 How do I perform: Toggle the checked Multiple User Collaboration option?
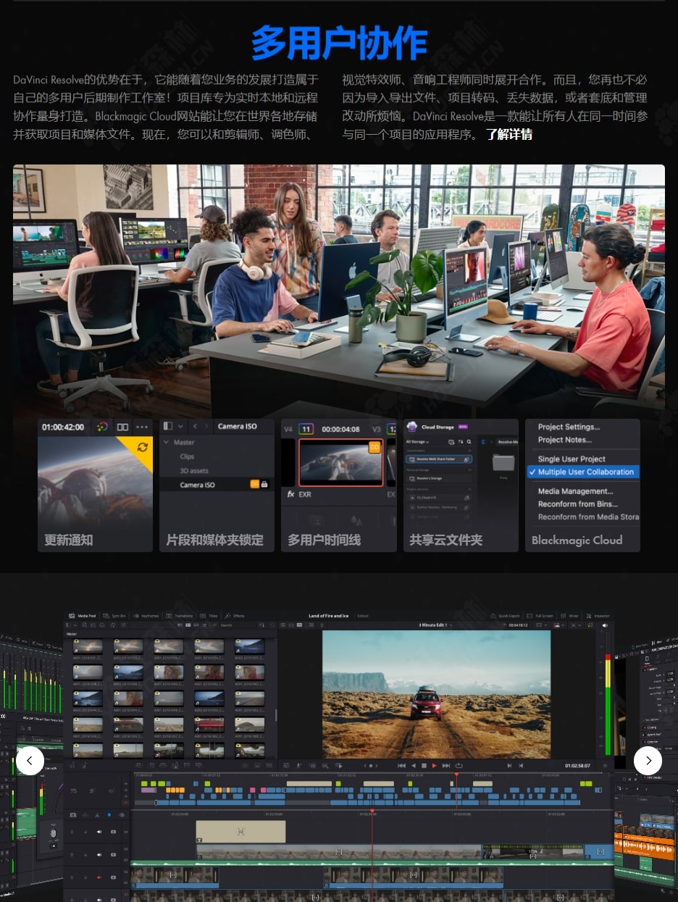[583, 472]
